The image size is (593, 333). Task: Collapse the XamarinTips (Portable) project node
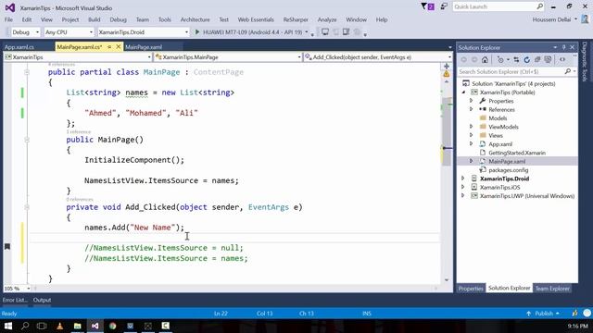coord(463,92)
